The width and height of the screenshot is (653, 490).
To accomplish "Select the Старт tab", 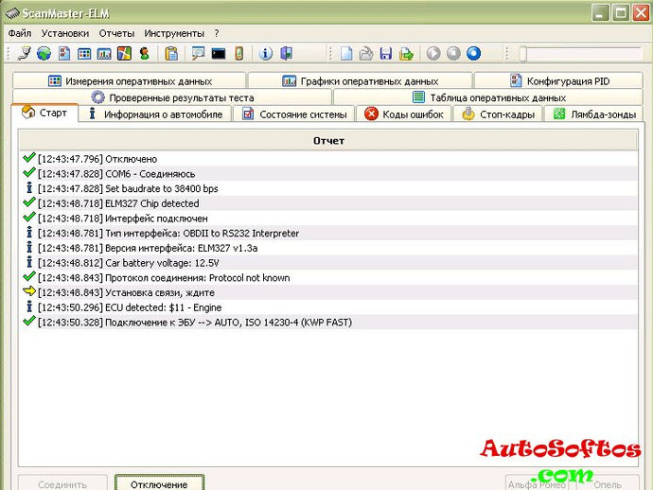I will coord(45,113).
